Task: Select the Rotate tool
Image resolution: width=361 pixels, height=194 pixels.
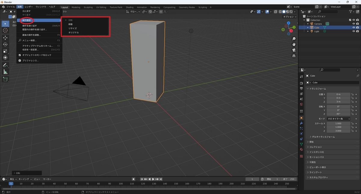Action: 5,44
